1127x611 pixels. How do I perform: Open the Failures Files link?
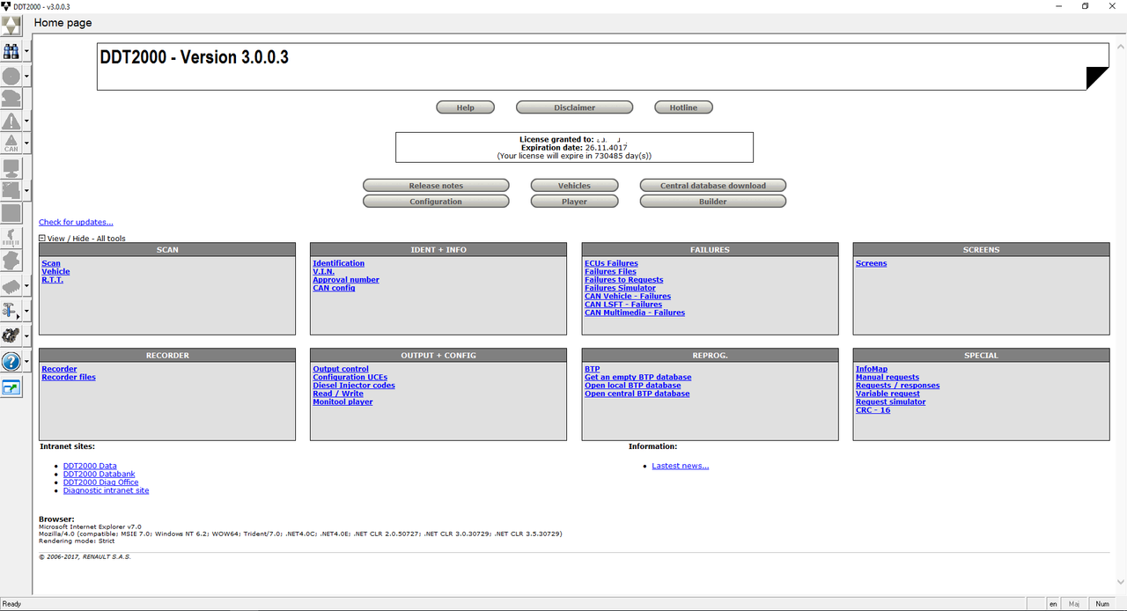(x=610, y=271)
